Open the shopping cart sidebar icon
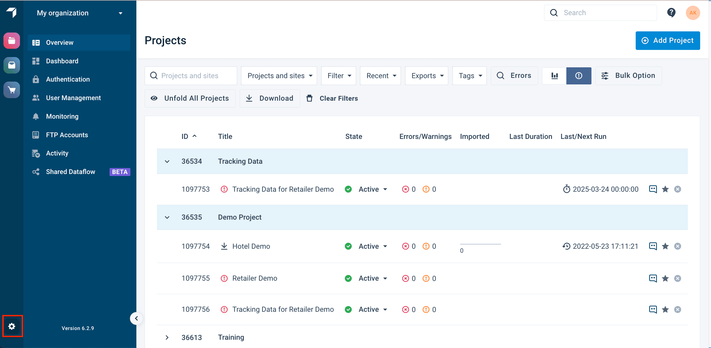 point(12,90)
